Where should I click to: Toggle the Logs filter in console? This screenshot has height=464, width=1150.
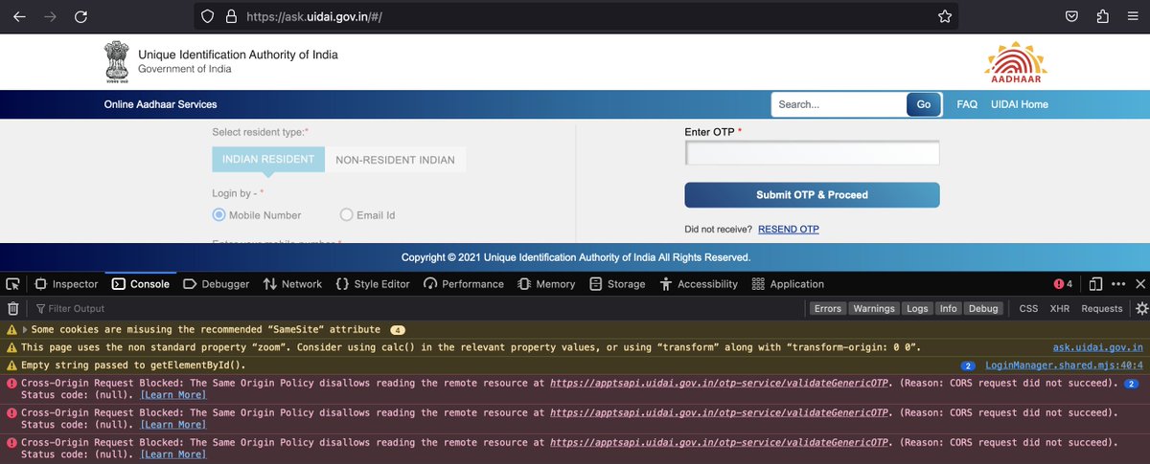917,309
